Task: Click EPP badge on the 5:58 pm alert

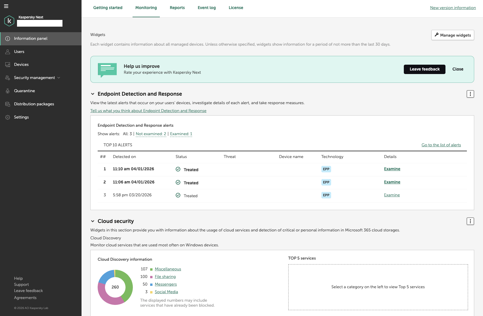Action: (x=326, y=195)
